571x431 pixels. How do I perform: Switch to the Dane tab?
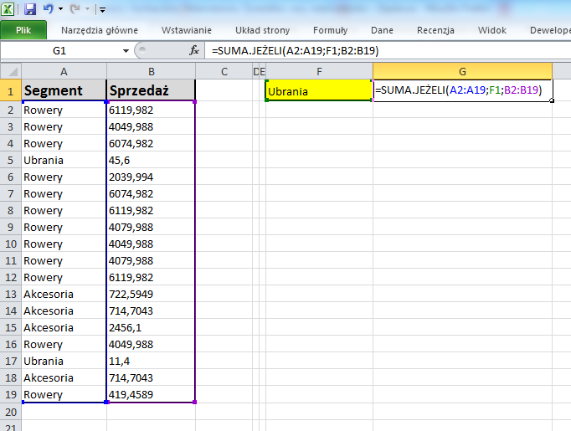click(382, 30)
